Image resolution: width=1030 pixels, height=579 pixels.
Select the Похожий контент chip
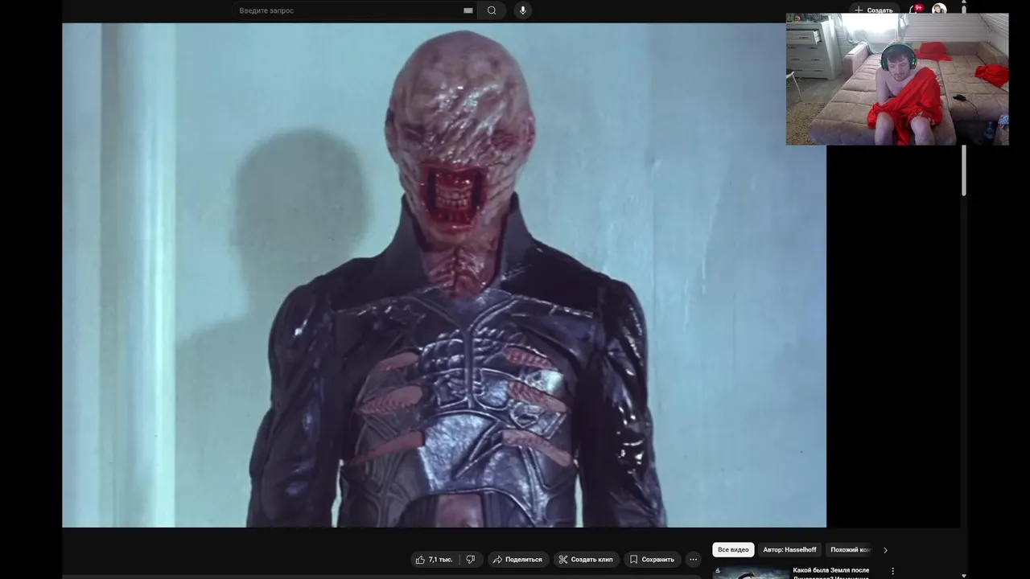(850, 550)
